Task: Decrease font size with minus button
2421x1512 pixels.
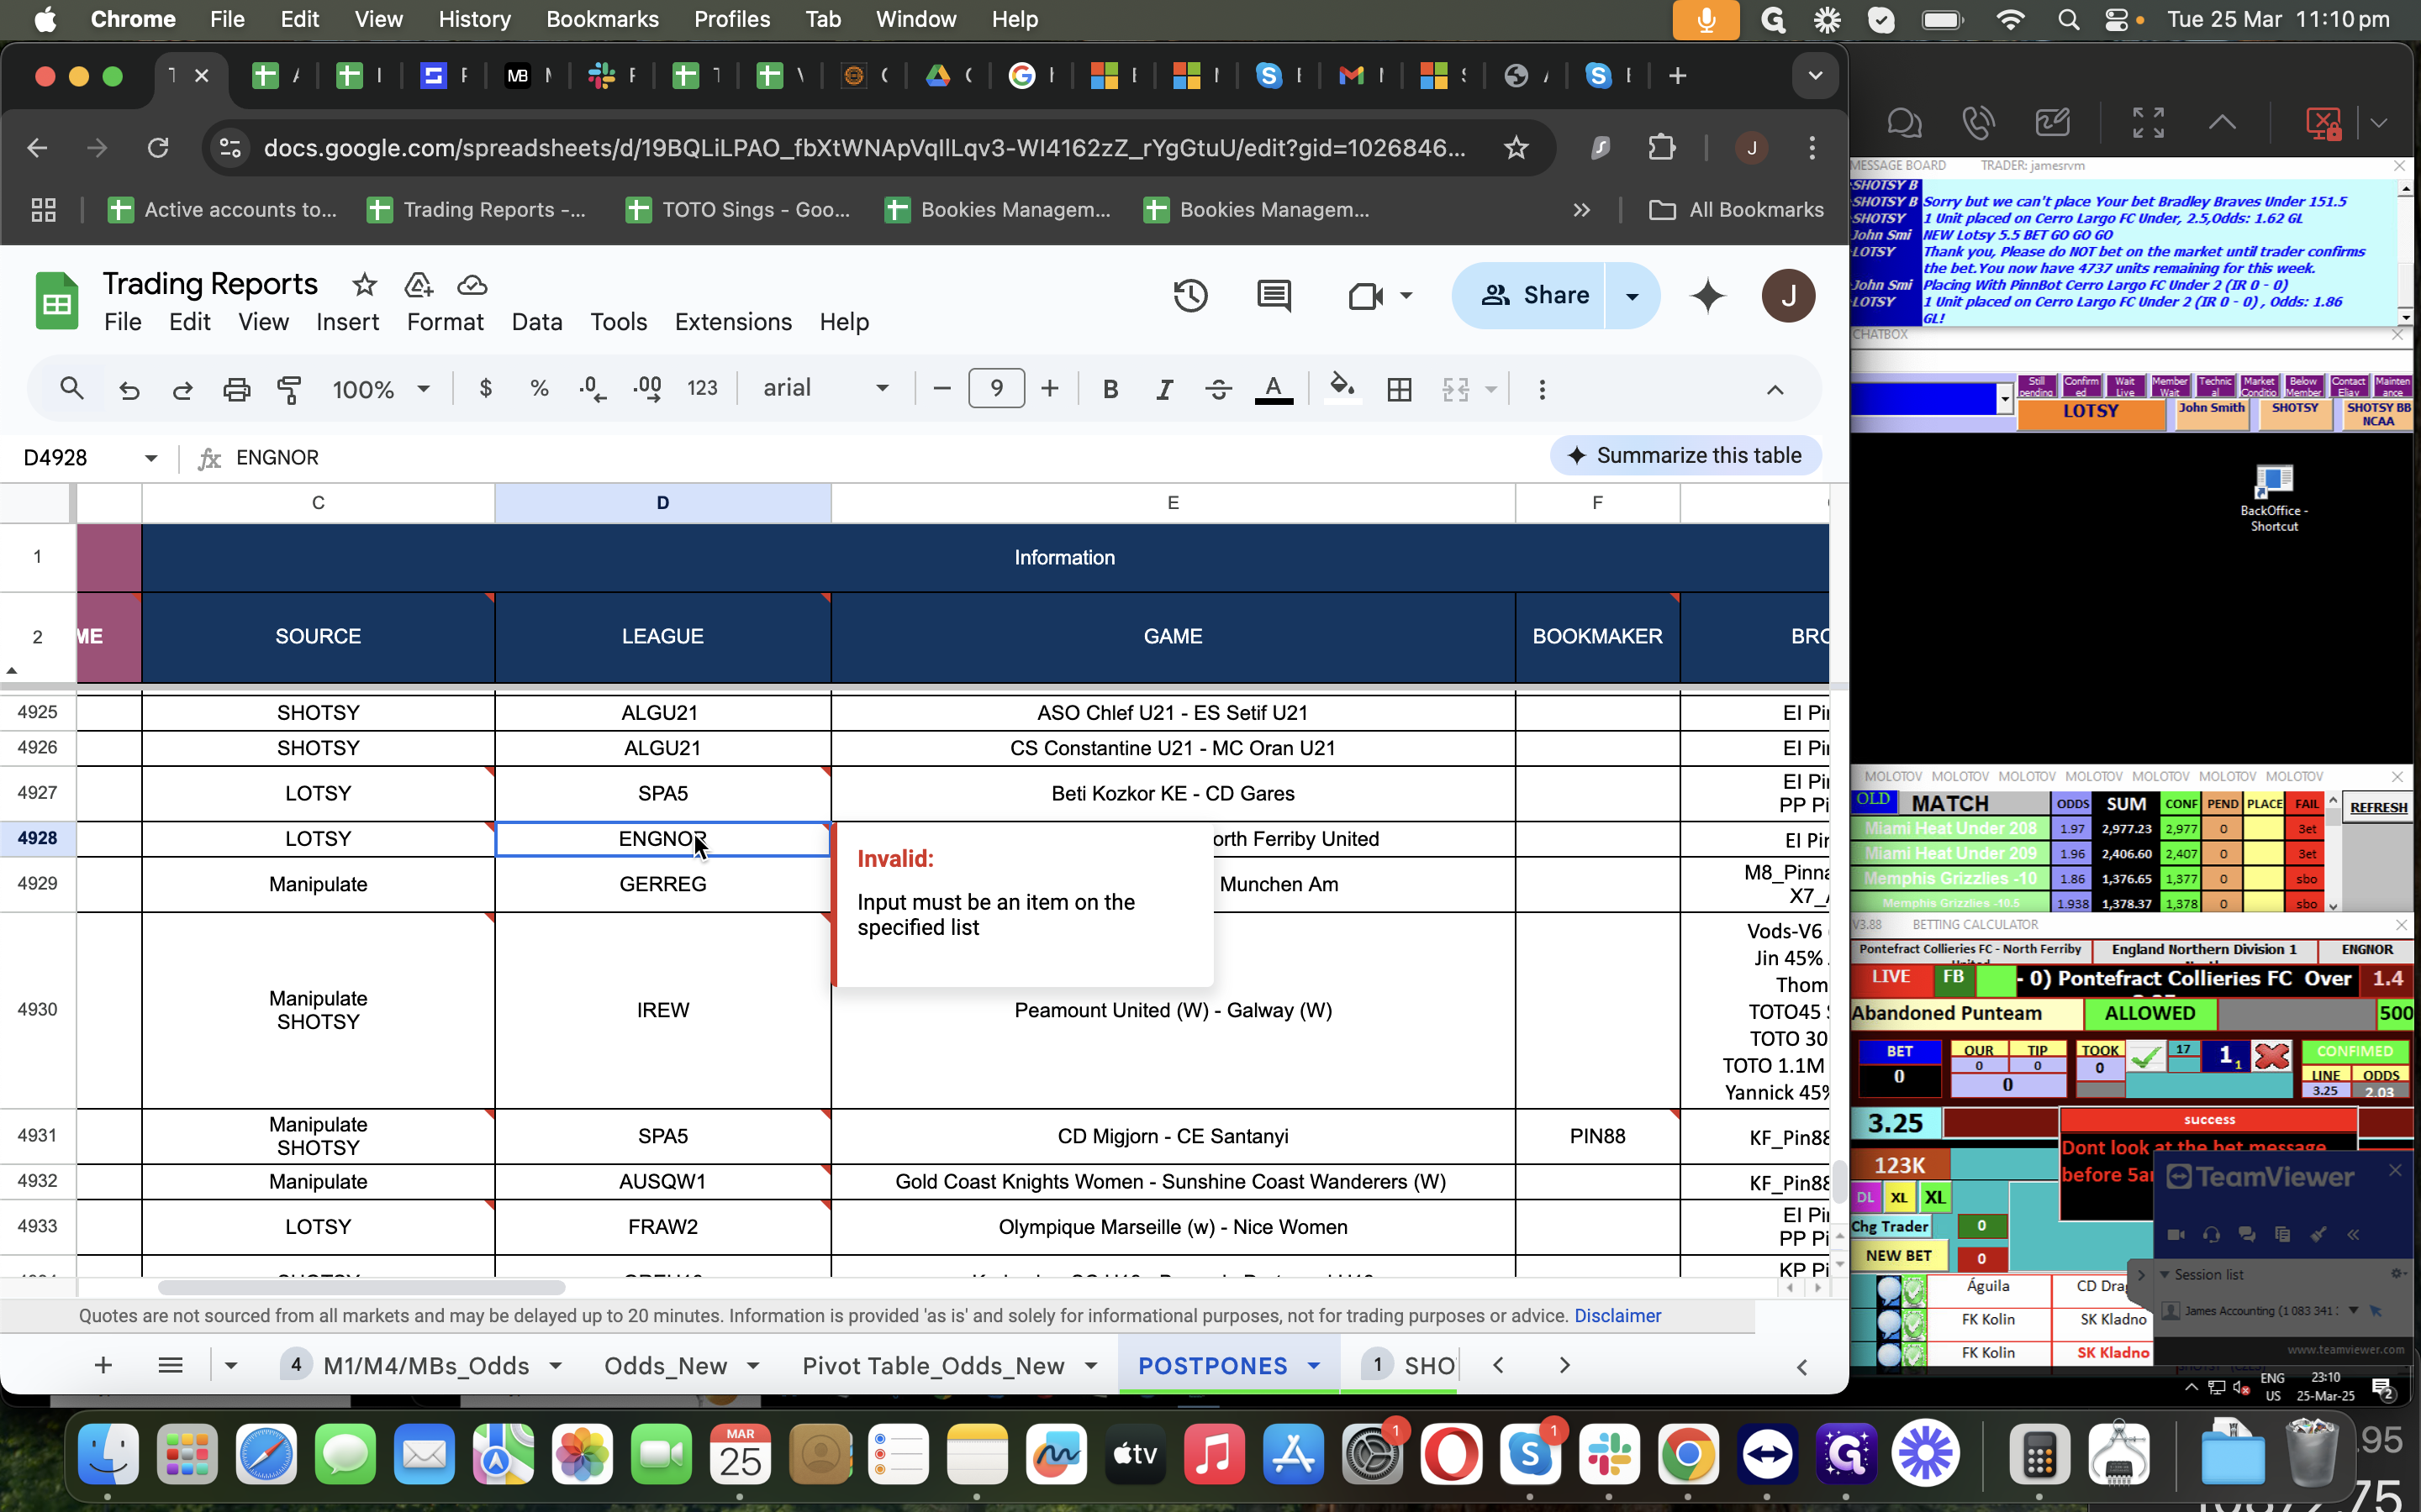Action: coord(941,389)
